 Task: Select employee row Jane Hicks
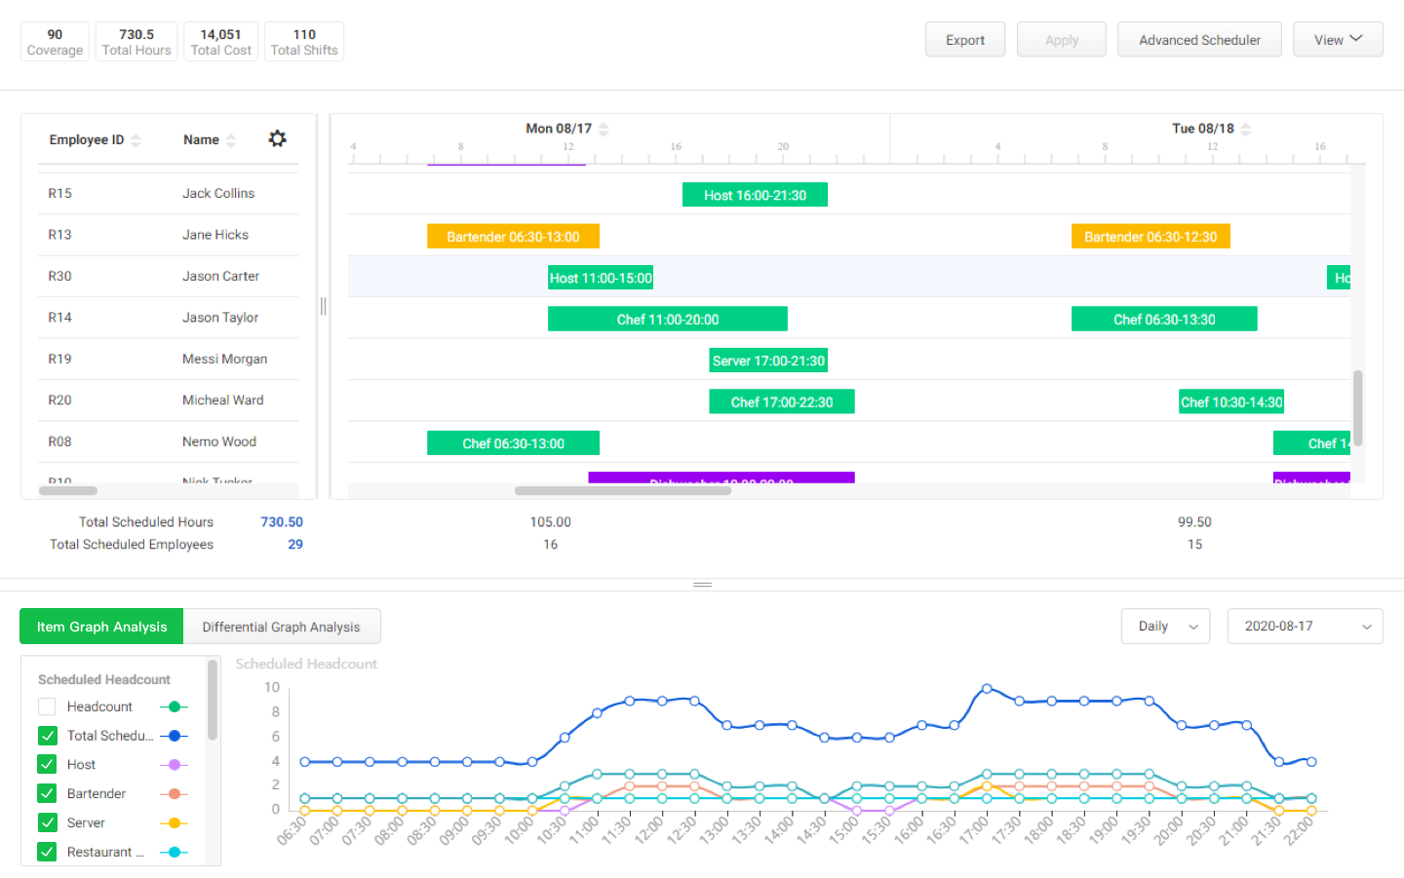(168, 235)
